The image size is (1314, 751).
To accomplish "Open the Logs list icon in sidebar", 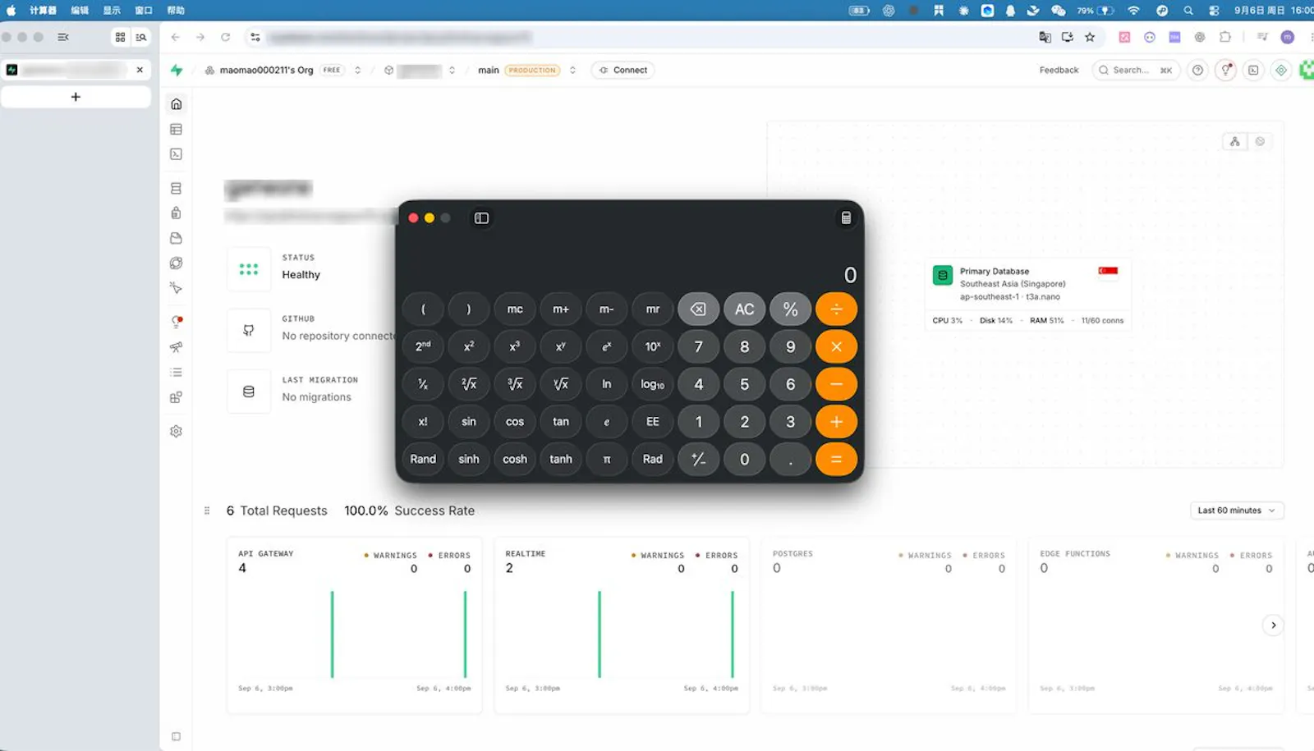I will pos(176,372).
